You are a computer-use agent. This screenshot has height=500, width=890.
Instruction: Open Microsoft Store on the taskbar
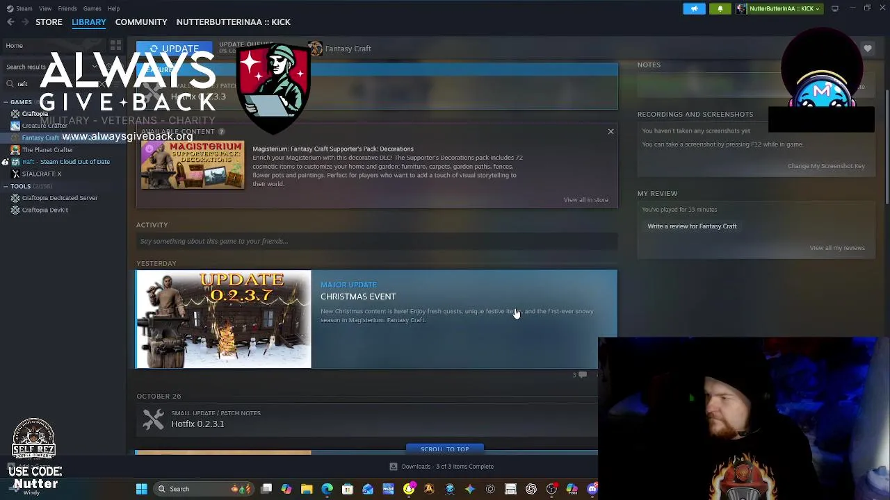coord(348,489)
